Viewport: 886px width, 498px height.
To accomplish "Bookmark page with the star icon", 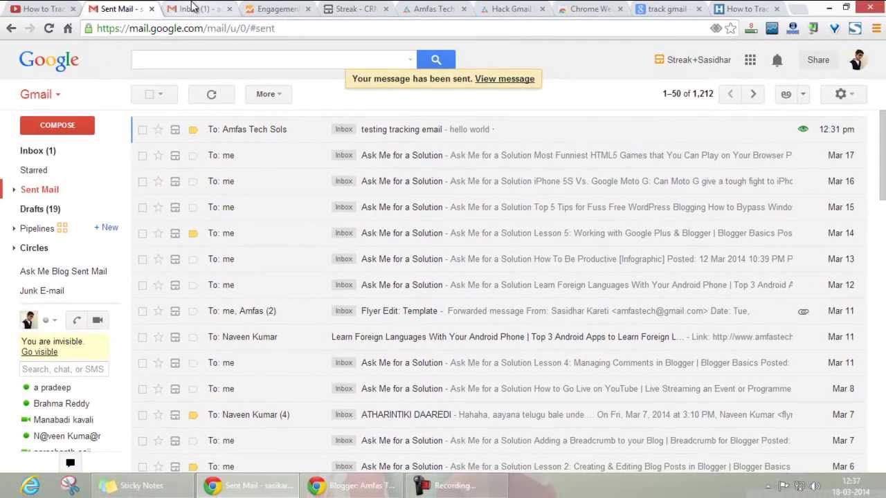I will coord(731,28).
